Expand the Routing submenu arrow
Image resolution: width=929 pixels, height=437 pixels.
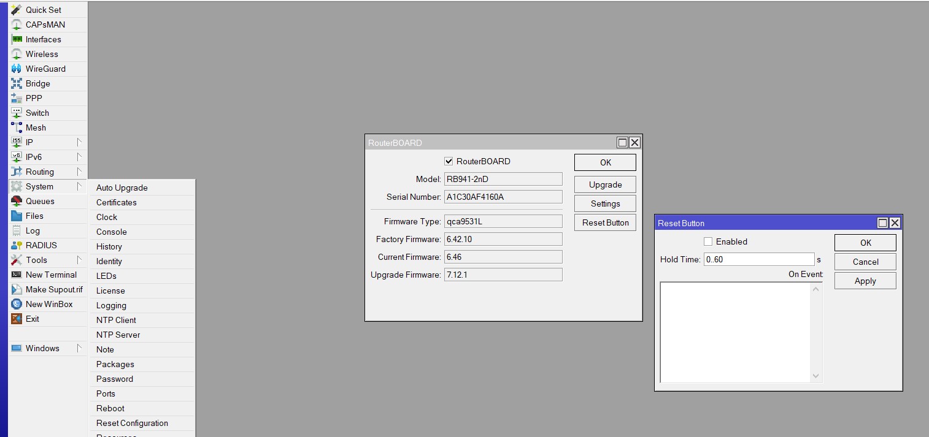tap(79, 172)
